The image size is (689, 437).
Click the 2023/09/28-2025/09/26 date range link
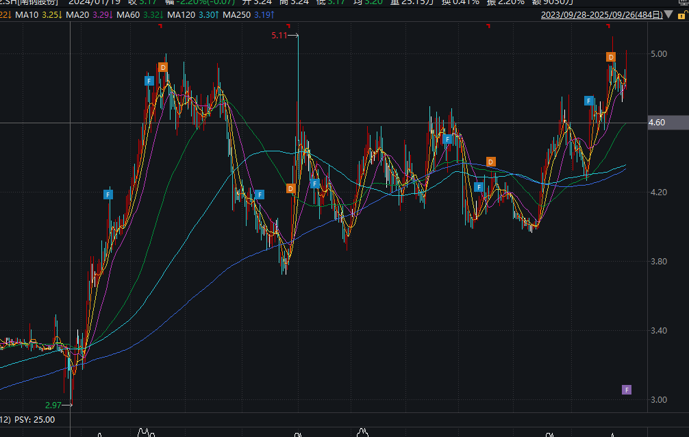[601, 15]
